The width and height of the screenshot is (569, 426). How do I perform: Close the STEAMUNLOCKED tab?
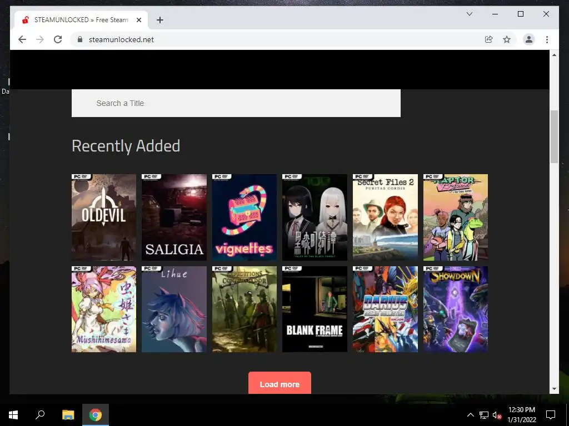tap(138, 20)
